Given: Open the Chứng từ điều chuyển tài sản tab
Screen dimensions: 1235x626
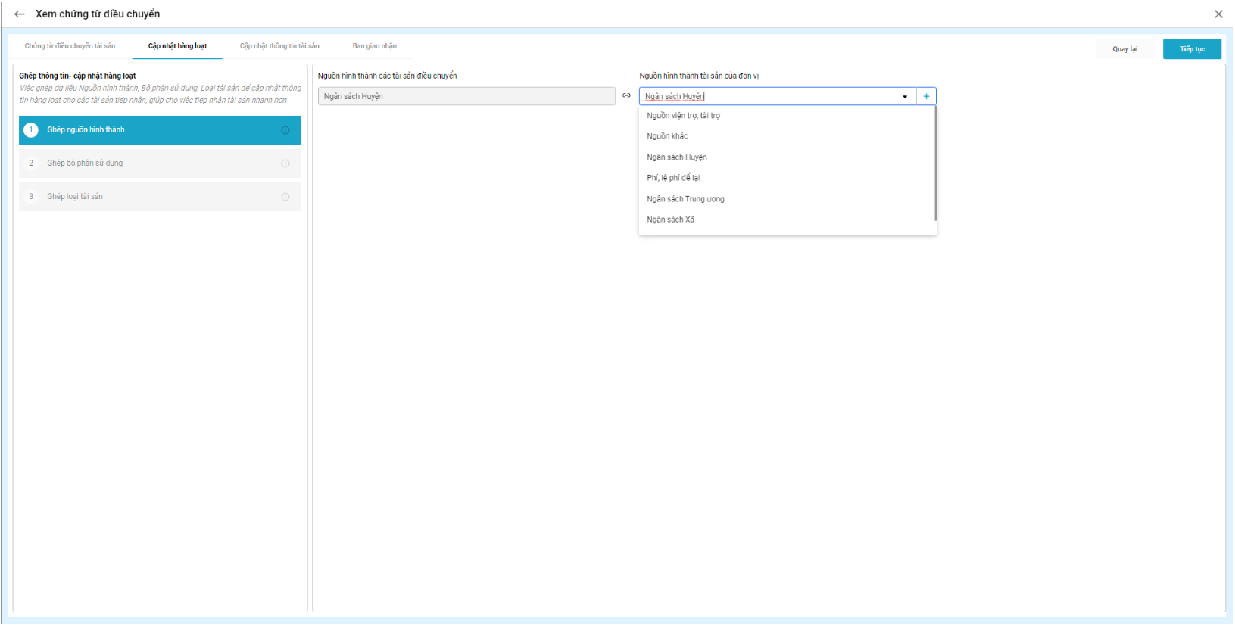Looking at the screenshot, I should click(70, 46).
